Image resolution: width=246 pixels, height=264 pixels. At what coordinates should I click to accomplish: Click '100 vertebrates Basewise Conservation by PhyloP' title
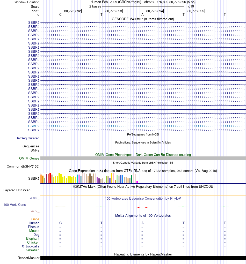tap(143, 199)
